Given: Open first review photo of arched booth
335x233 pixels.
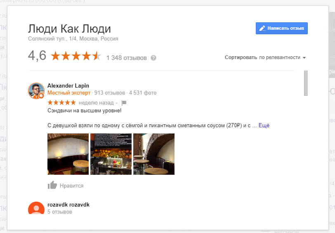Looking at the screenshot, I should point(68,154).
